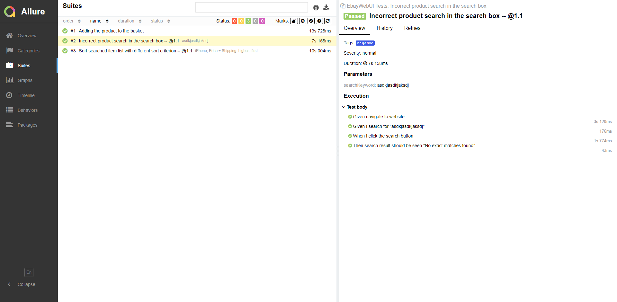Switch to the Retries tab
617x302 pixels.
pos(412,28)
